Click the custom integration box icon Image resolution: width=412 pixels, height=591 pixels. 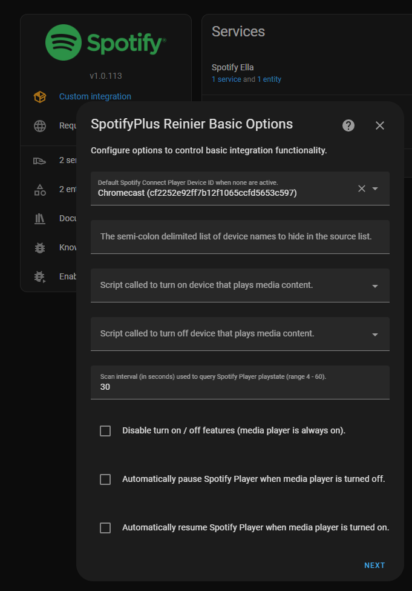pyautogui.click(x=40, y=96)
